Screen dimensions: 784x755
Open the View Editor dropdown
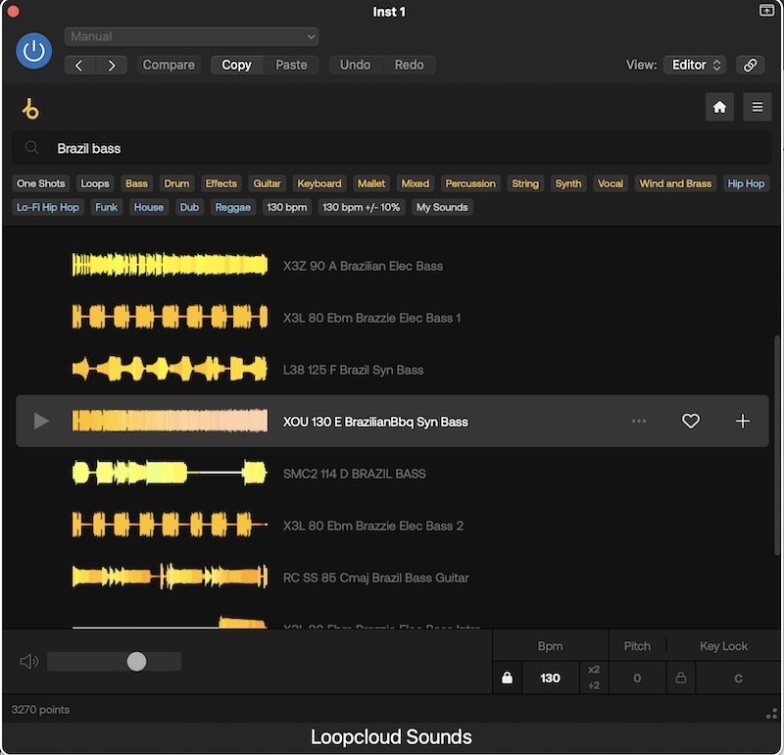[x=696, y=65]
